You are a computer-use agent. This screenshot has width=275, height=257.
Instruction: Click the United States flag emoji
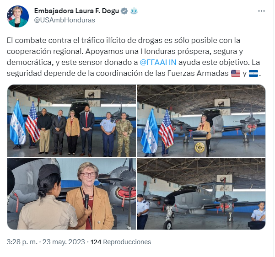coord(236,73)
